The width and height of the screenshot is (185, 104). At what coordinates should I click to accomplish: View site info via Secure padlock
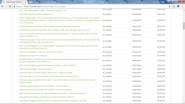click(x=18, y=6)
